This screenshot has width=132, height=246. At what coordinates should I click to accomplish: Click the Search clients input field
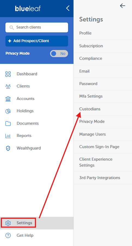point(37,27)
